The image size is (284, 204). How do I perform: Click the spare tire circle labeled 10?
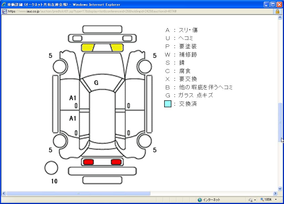pyautogui.click(x=51, y=168)
